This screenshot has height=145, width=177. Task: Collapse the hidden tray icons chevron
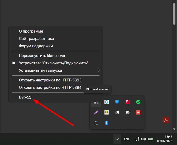tap(117, 139)
